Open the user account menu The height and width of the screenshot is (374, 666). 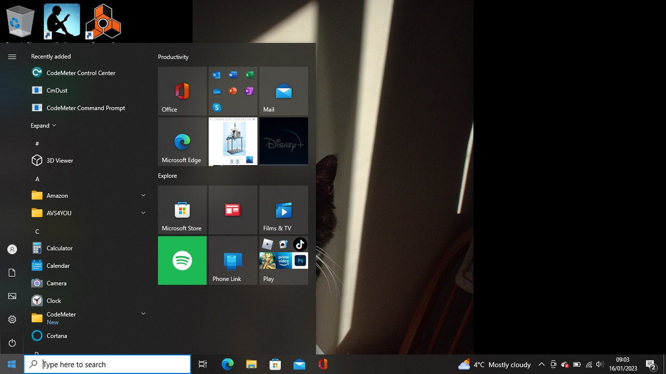coord(12,249)
